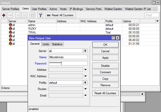Viewport: 161px width, 112px height.
Task: Click the right scroll arrow behind dialog
Action: (142, 94)
